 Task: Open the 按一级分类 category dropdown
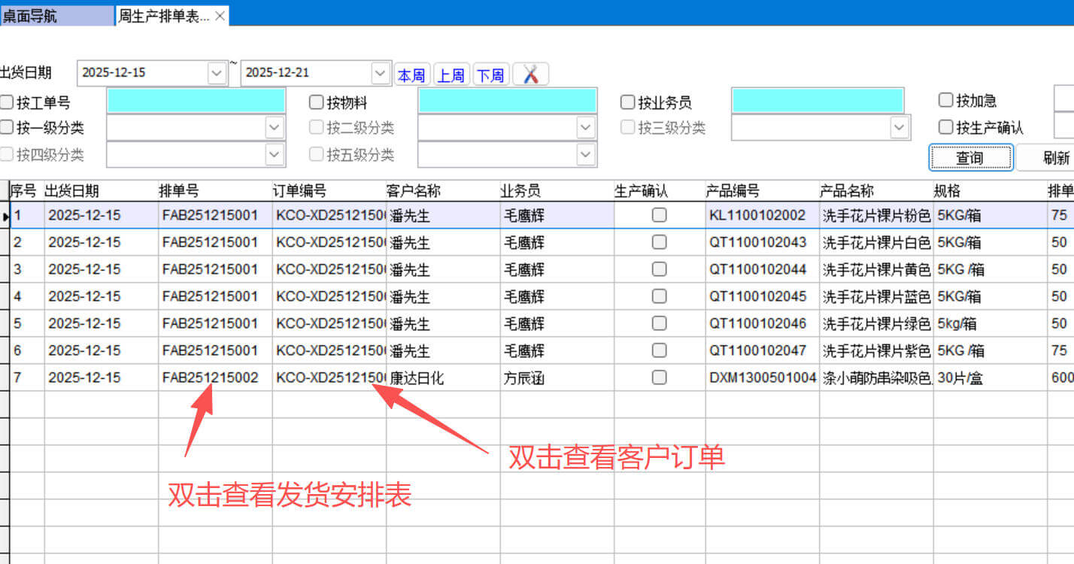(x=275, y=128)
